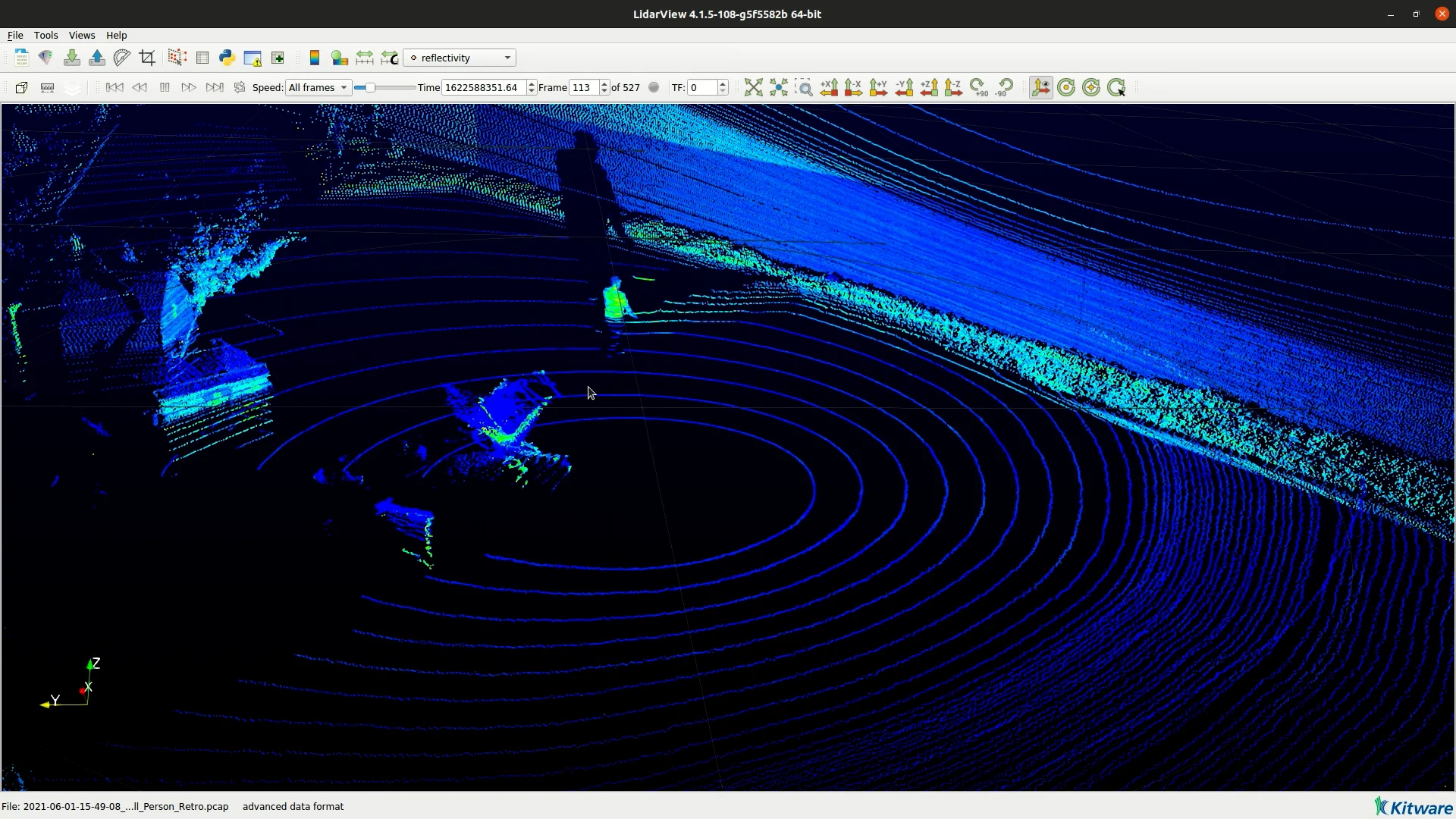Click the ruler measurement tool
The image size is (1456, 819).
click(x=47, y=88)
